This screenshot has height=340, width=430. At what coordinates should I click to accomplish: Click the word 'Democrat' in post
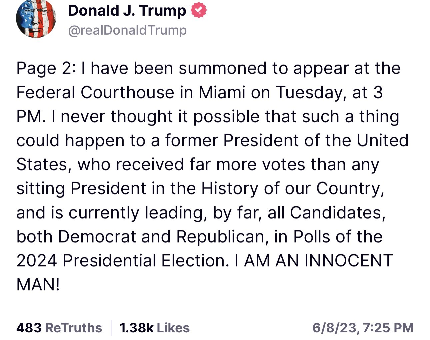[x=97, y=237]
